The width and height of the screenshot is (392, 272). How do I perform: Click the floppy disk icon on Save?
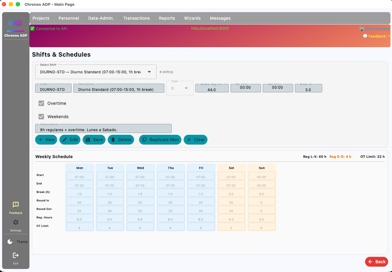pos(88,140)
